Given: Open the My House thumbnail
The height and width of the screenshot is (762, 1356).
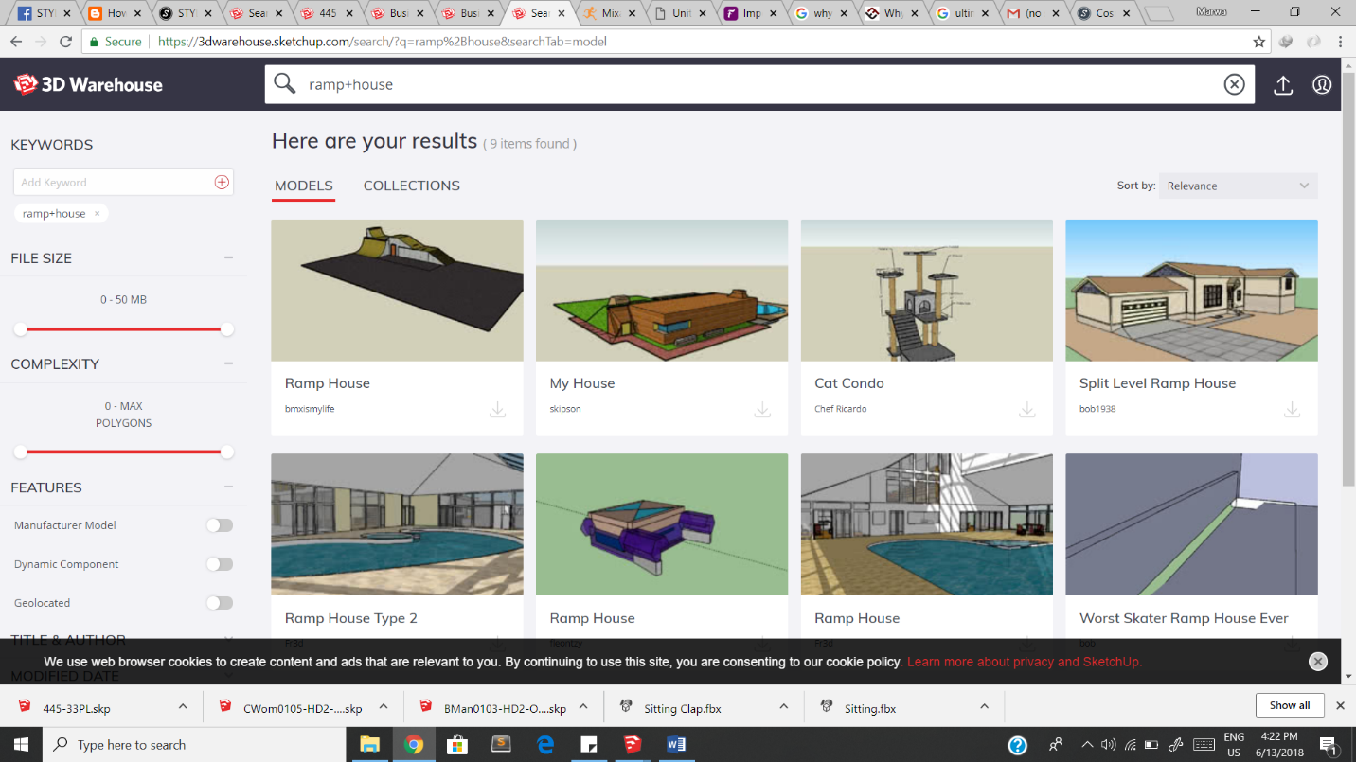Looking at the screenshot, I should pos(662,291).
